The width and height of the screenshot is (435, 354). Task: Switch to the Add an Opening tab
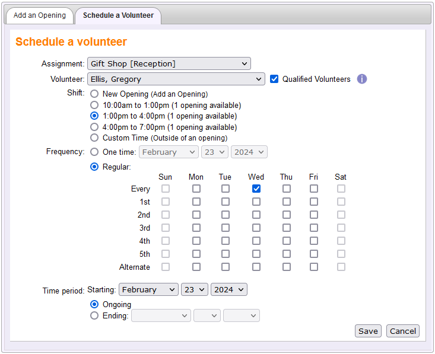point(40,15)
